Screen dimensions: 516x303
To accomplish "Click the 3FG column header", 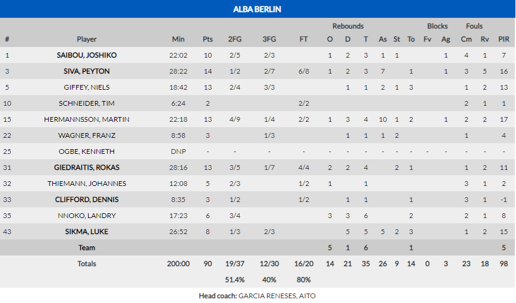I will pos(269,39).
